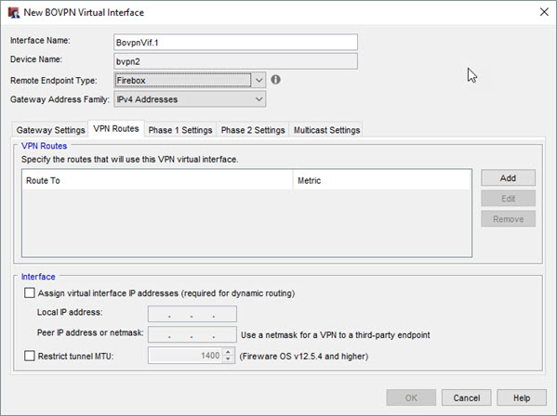Increase the tunnel MTU value
The height and width of the screenshot is (416, 557).
[x=228, y=352]
